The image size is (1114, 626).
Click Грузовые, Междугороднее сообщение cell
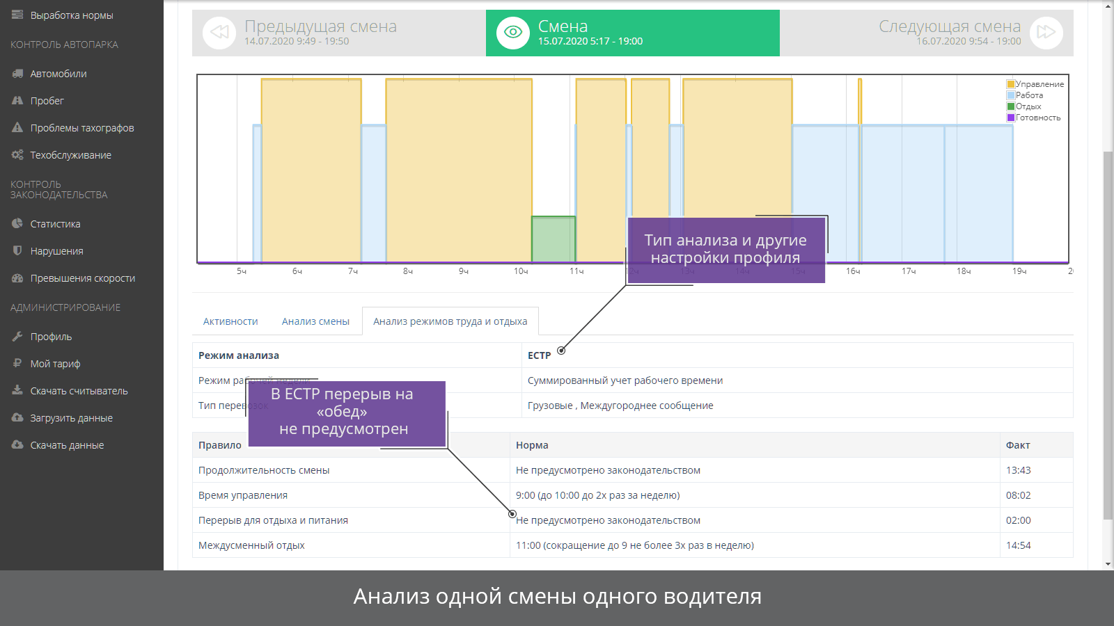click(797, 406)
